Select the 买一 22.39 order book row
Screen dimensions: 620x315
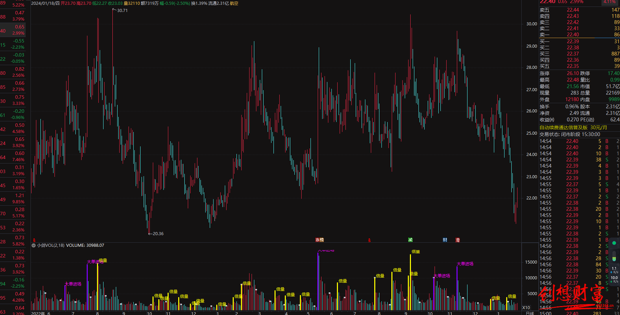tap(579, 41)
